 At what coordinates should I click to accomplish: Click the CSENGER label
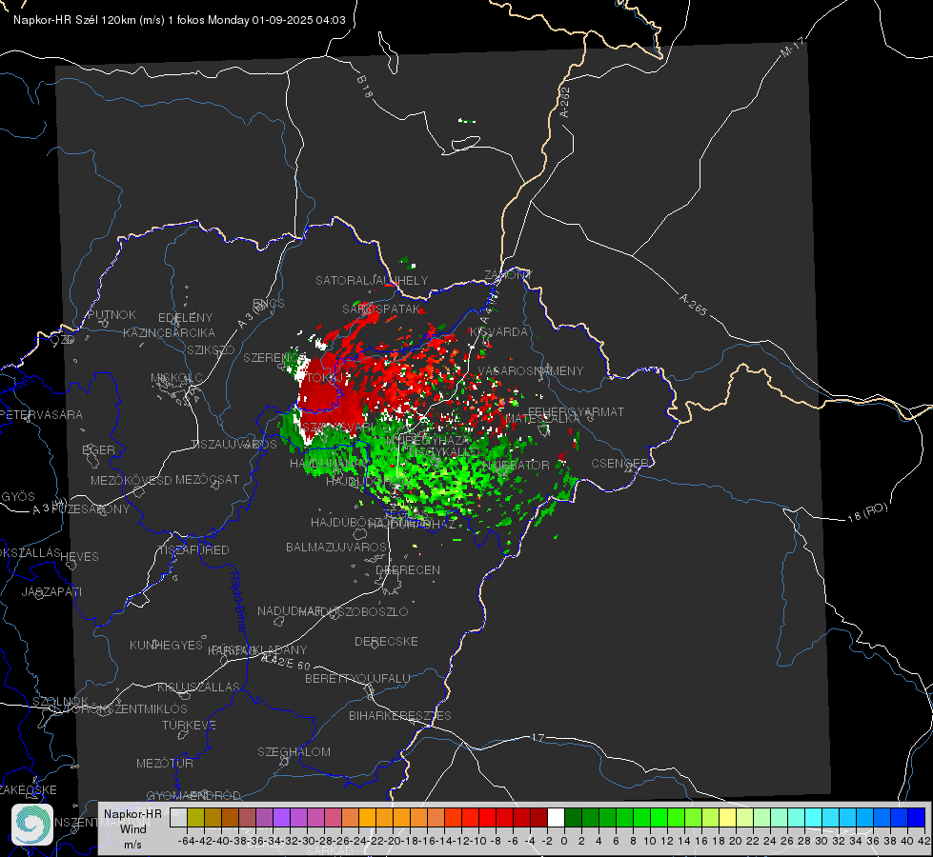pyautogui.click(x=619, y=464)
